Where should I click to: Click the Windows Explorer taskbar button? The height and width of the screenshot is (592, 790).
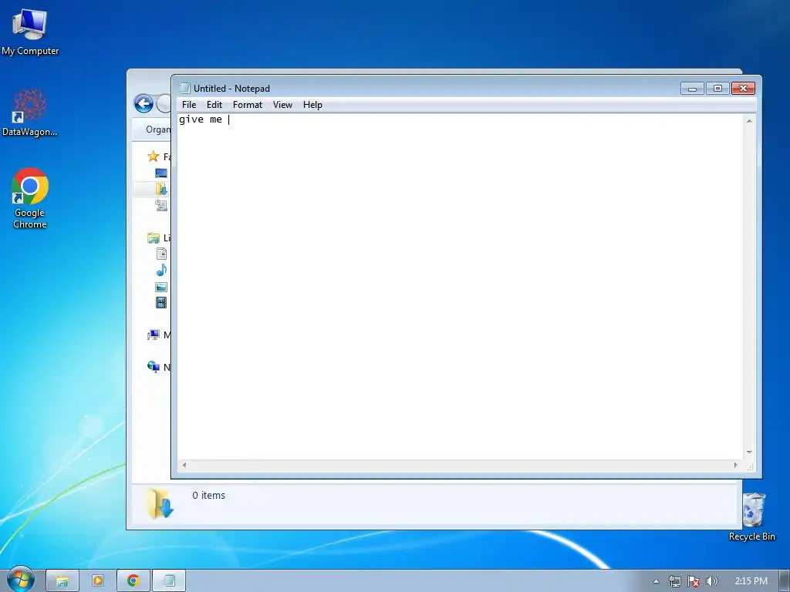(62, 581)
